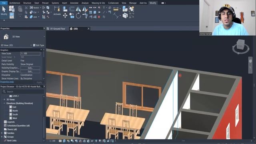Click the Cut geometry tool

pyautogui.click(x=33, y=12)
